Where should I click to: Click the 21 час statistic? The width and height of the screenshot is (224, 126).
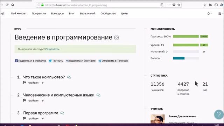[205, 86]
